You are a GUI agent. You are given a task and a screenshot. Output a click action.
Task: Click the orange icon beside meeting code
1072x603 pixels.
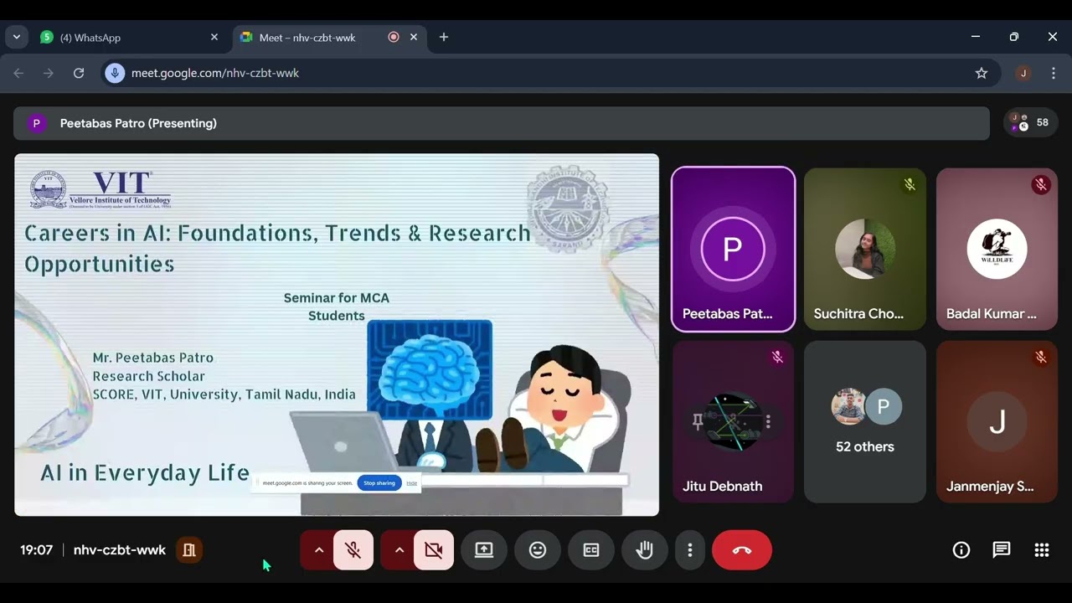(x=189, y=550)
